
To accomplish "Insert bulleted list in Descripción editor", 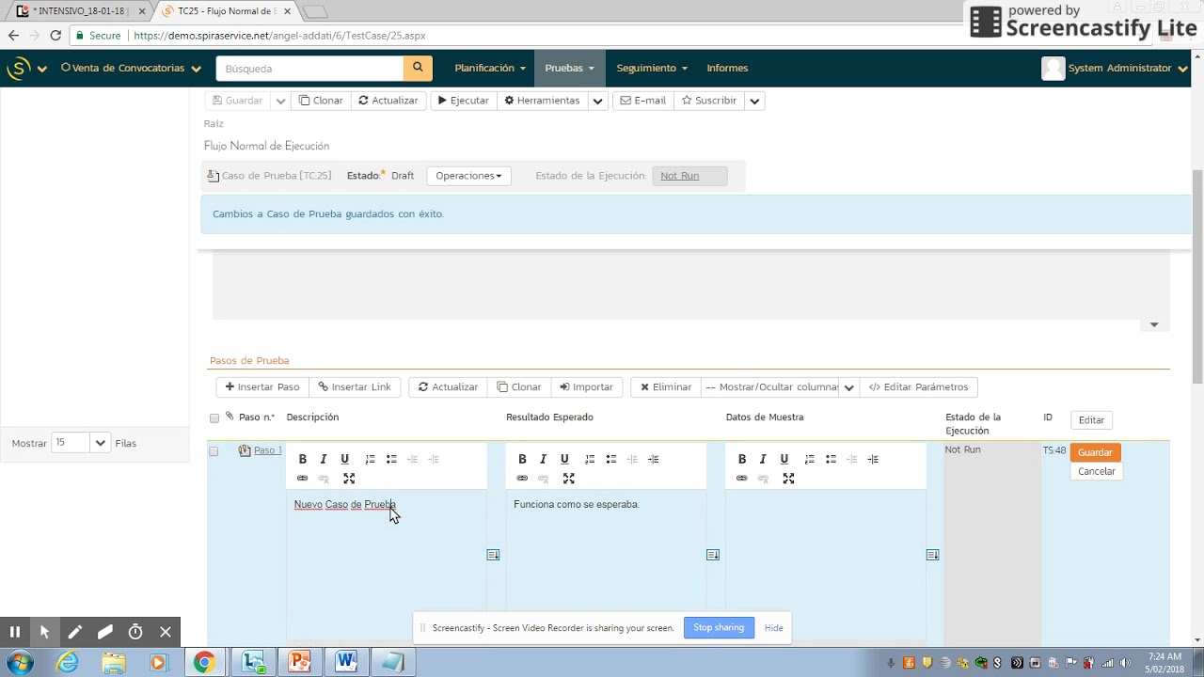I will (x=391, y=459).
